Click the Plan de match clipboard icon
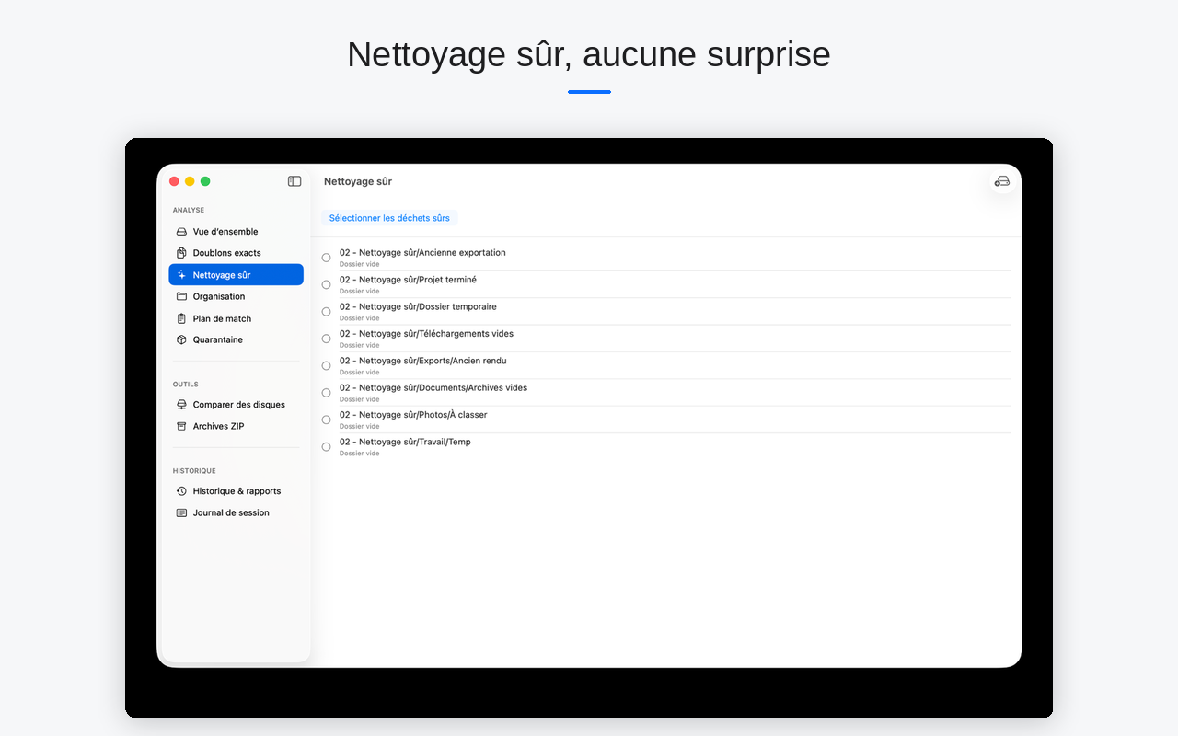This screenshot has height=736, width=1178. [x=181, y=318]
